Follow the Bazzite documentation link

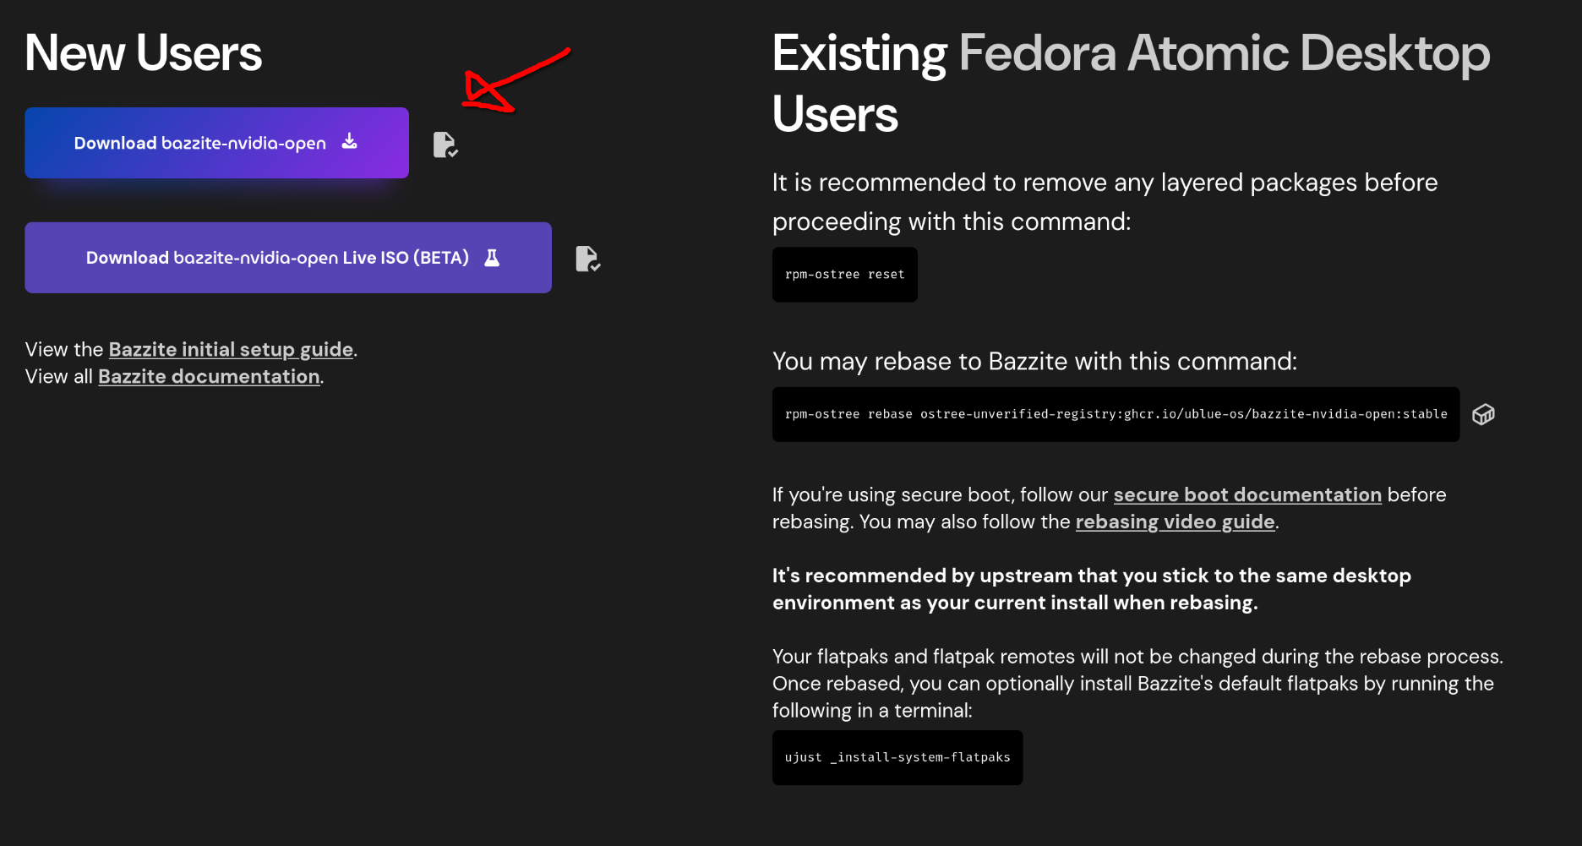coord(209,376)
